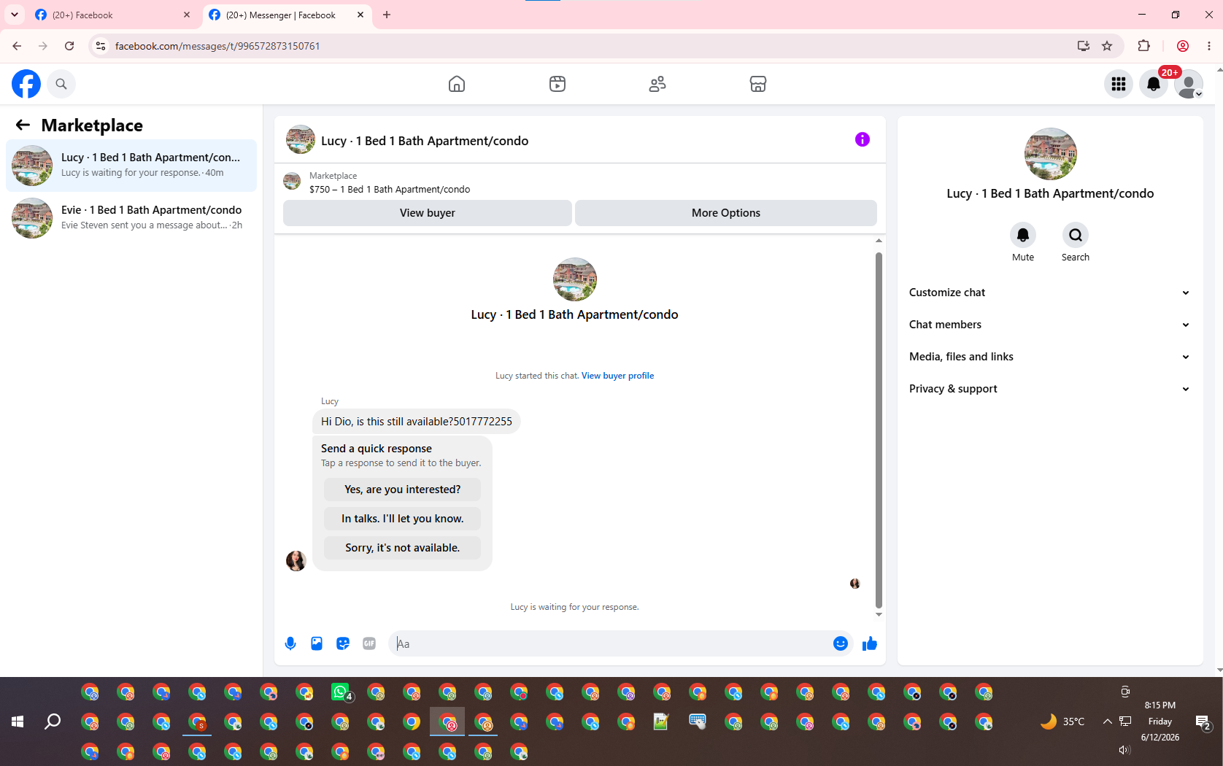Open the Facebook apps menu grid
The image size is (1223, 766).
pos(1119,84)
